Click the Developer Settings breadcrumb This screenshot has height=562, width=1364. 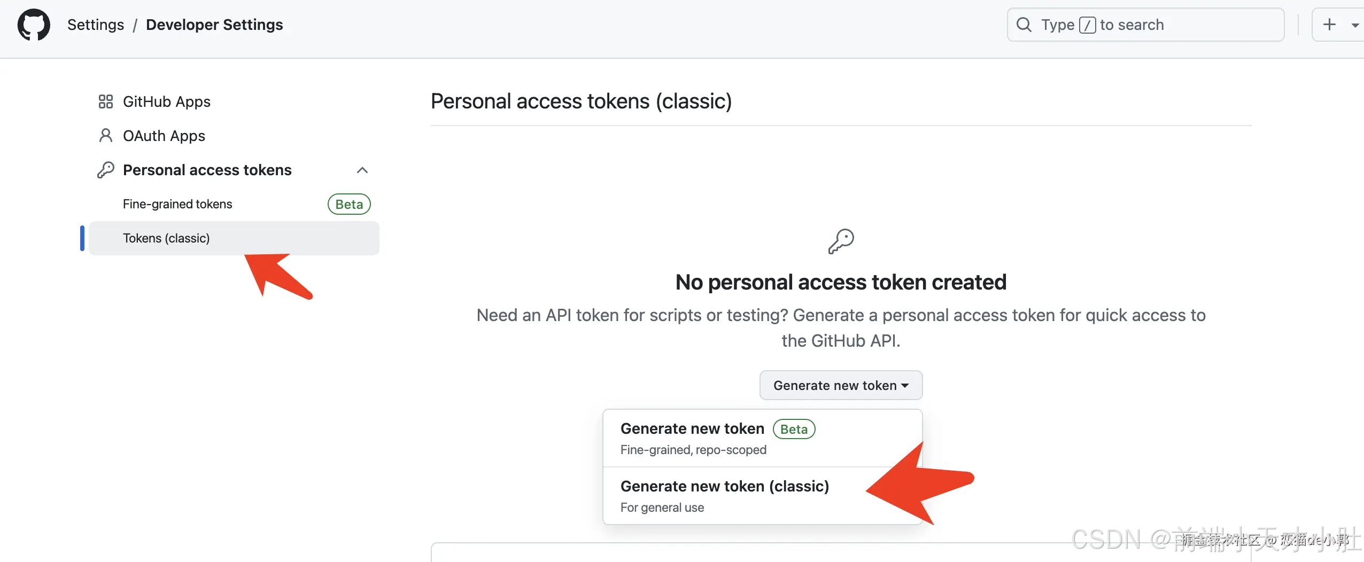click(214, 25)
